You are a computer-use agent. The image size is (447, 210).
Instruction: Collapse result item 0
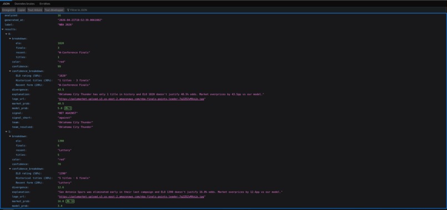[x=6, y=34]
